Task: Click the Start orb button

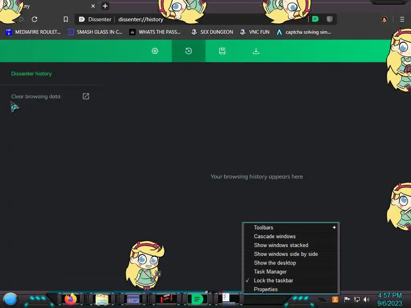Action: (x=10, y=299)
